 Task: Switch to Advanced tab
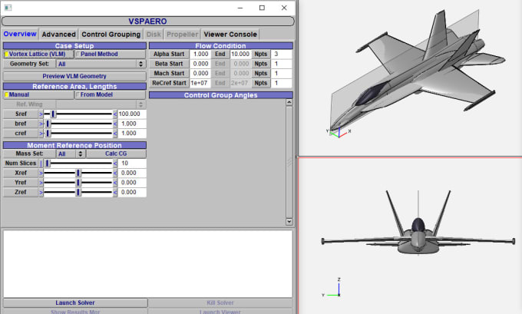point(58,35)
